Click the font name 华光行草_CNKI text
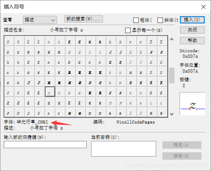Viewport: 211px width, 171px height. click(32, 122)
